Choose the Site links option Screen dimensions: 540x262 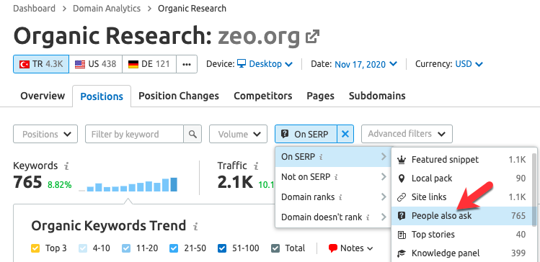pos(462,197)
